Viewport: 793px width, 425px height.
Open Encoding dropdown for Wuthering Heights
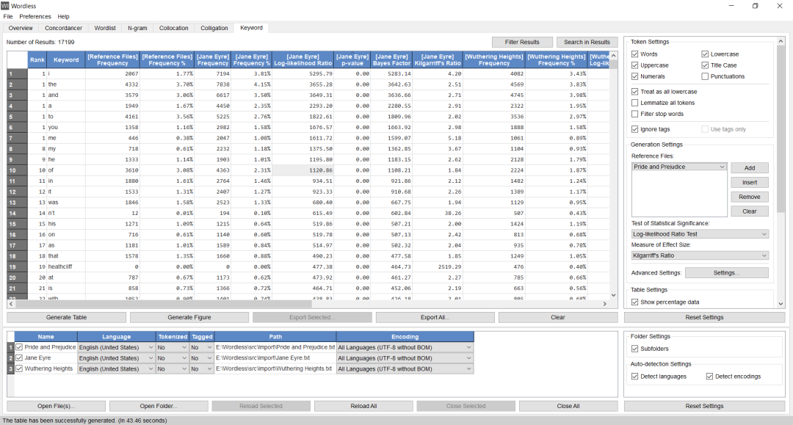405,369
